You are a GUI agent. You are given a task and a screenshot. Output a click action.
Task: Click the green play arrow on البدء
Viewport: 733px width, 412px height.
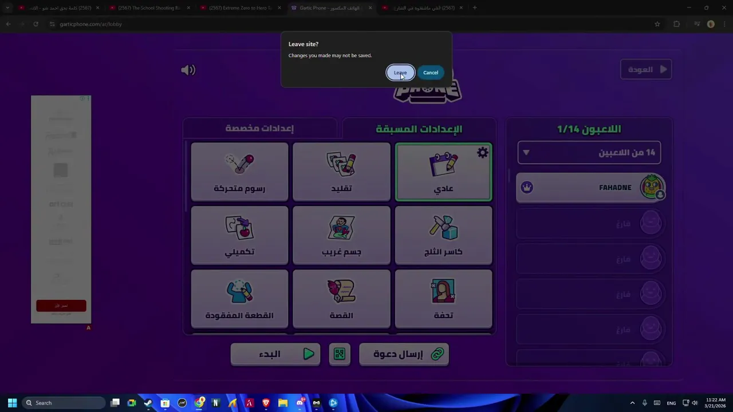pyautogui.click(x=309, y=354)
